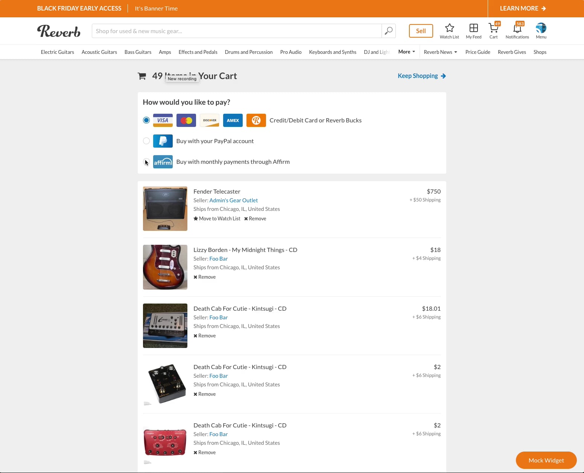Remove Lizzy Borden CD from cart
Screen dimensions: 584x473
coord(205,277)
